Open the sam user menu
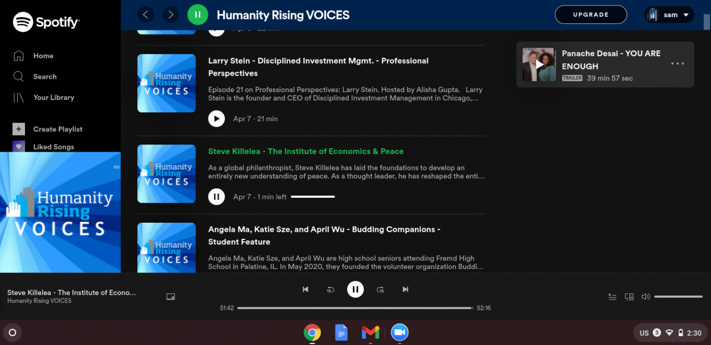This screenshot has width=711, height=345. point(669,14)
